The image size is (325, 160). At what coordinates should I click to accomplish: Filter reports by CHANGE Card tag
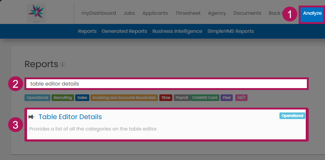click(205, 98)
